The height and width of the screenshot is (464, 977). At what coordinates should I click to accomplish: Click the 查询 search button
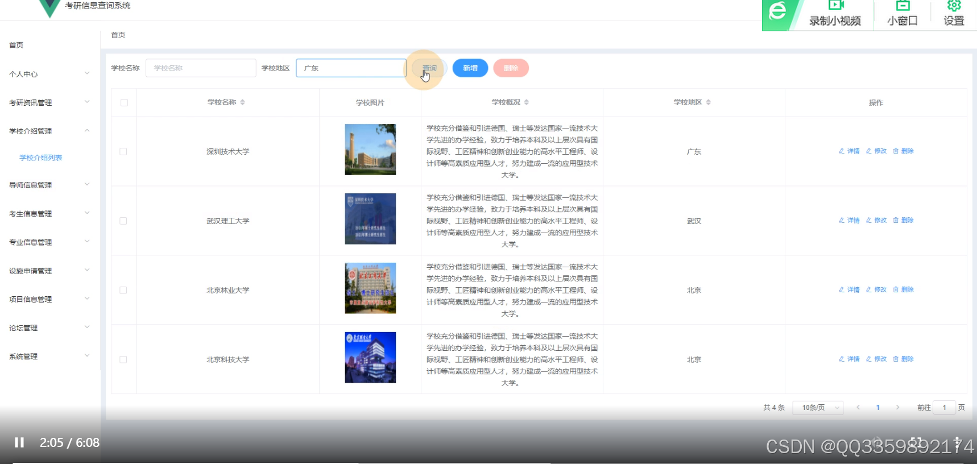[x=429, y=68]
